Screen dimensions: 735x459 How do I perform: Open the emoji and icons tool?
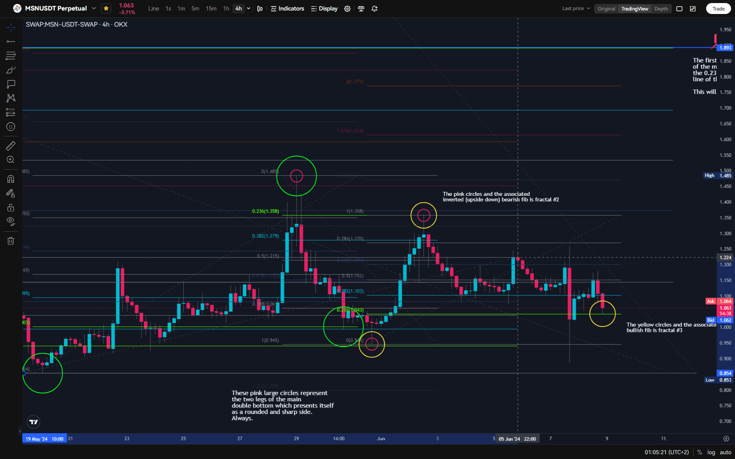click(11, 127)
